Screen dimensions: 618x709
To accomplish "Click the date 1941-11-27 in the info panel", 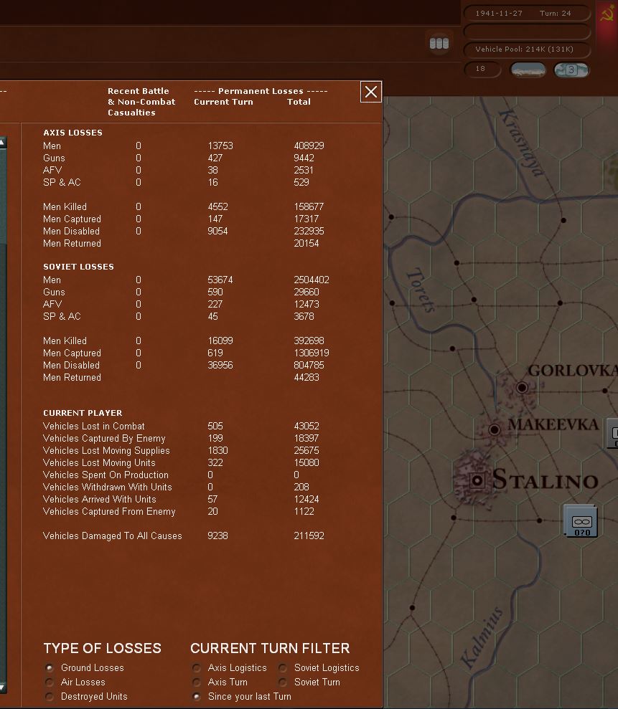I will click(x=498, y=14).
